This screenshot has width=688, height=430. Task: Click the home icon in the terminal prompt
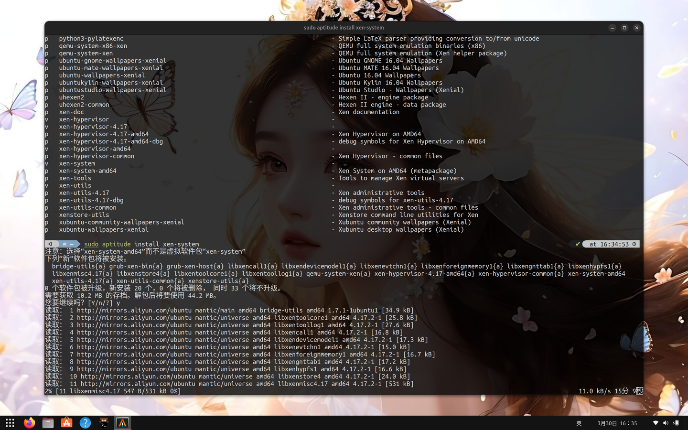[x=64, y=244]
